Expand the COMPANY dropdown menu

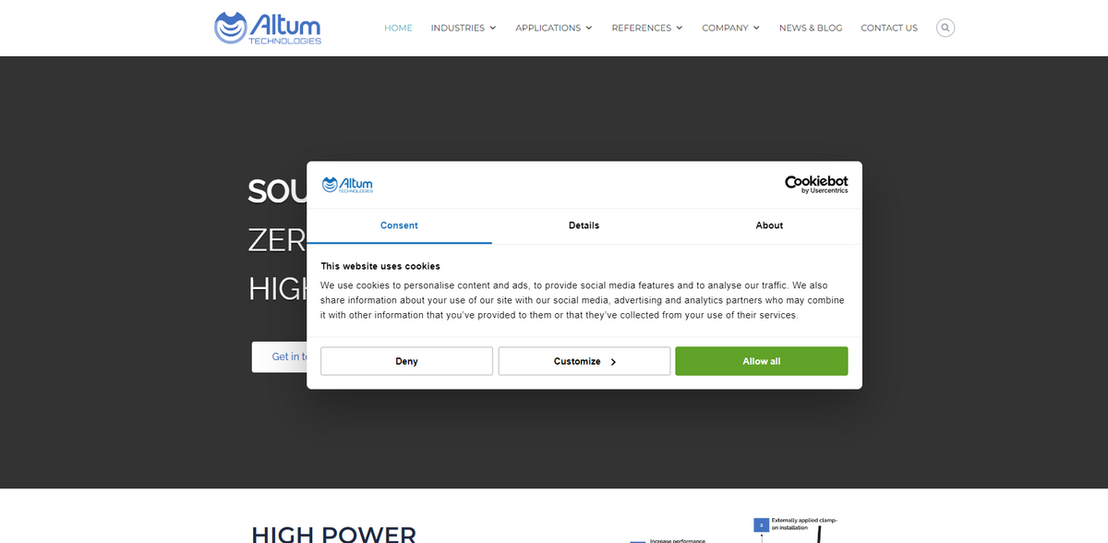click(731, 28)
